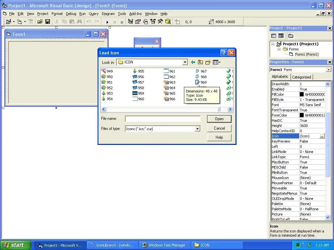Click the Properties list scroll down arrow
The width and height of the screenshot is (334, 250).
pos(327,217)
